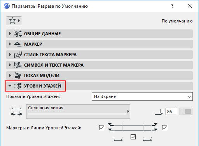Open the pen color swatch

tap(186, 112)
